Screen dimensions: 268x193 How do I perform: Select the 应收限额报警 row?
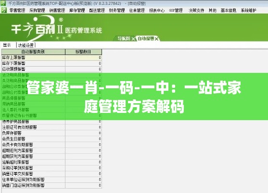(51, 69)
